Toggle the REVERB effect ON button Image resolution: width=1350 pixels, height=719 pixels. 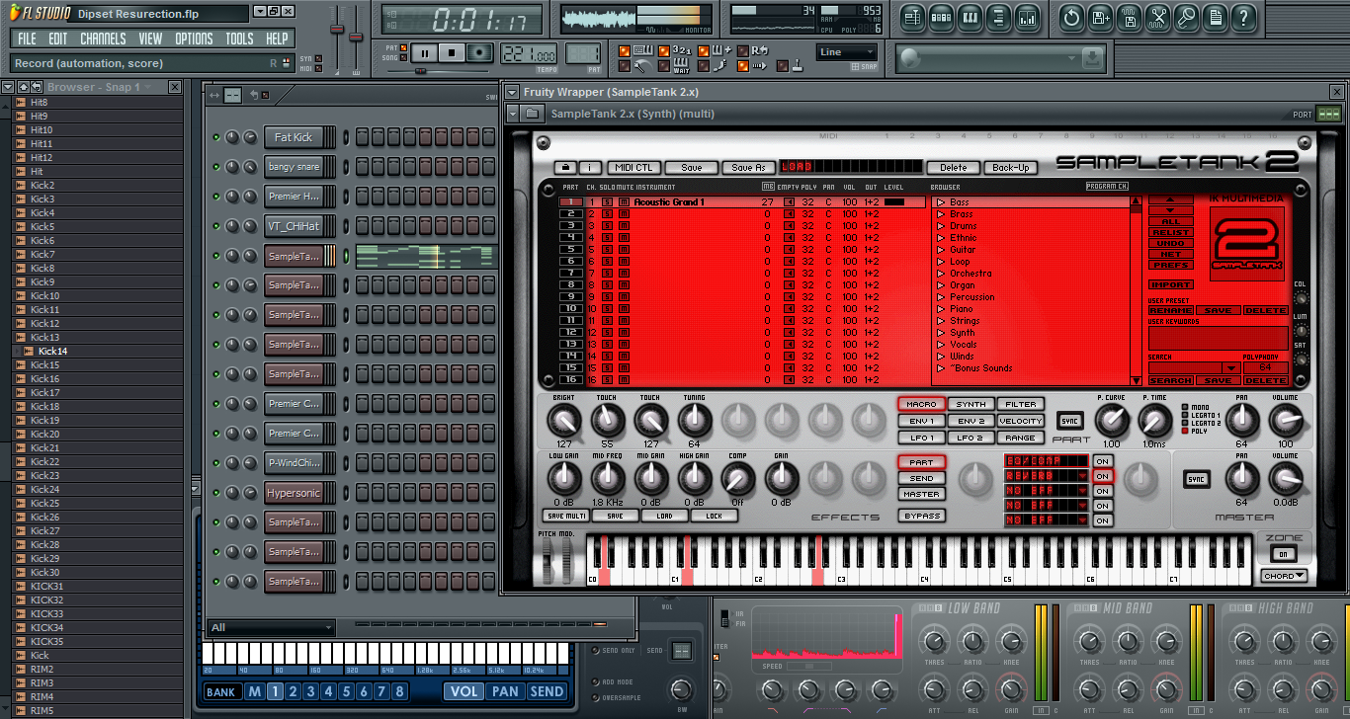pyautogui.click(x=1102, y=476)
